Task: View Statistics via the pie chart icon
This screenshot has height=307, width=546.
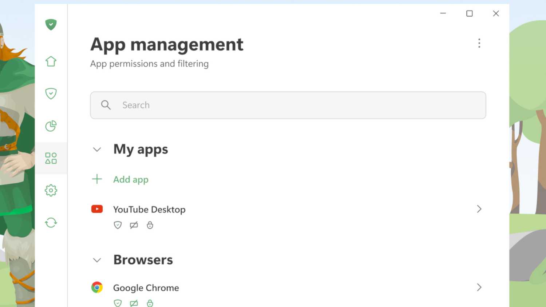Action: (51, 126)
